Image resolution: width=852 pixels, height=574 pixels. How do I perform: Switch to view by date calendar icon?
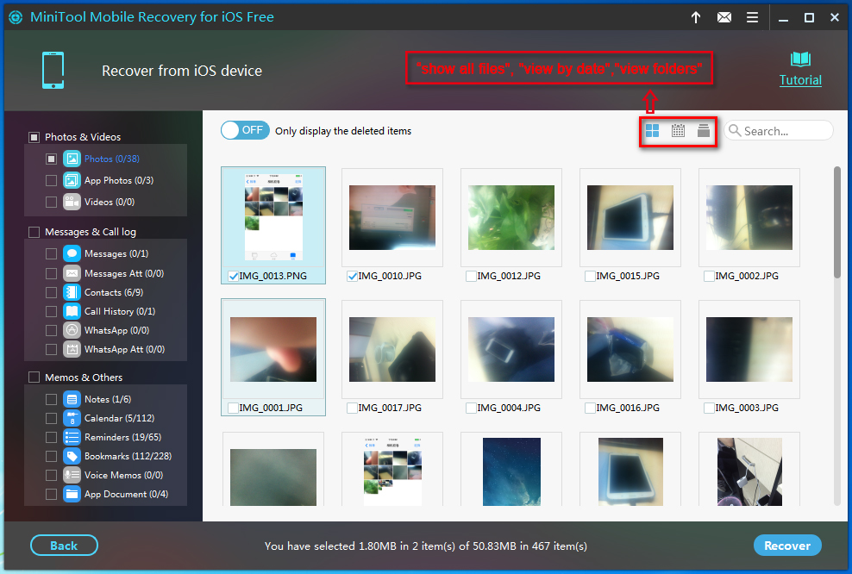(x=678, y=130)
